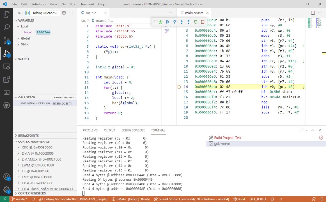Select the main.c editor tab
This screenshot has width=326, height=202.
coord(91,13)
